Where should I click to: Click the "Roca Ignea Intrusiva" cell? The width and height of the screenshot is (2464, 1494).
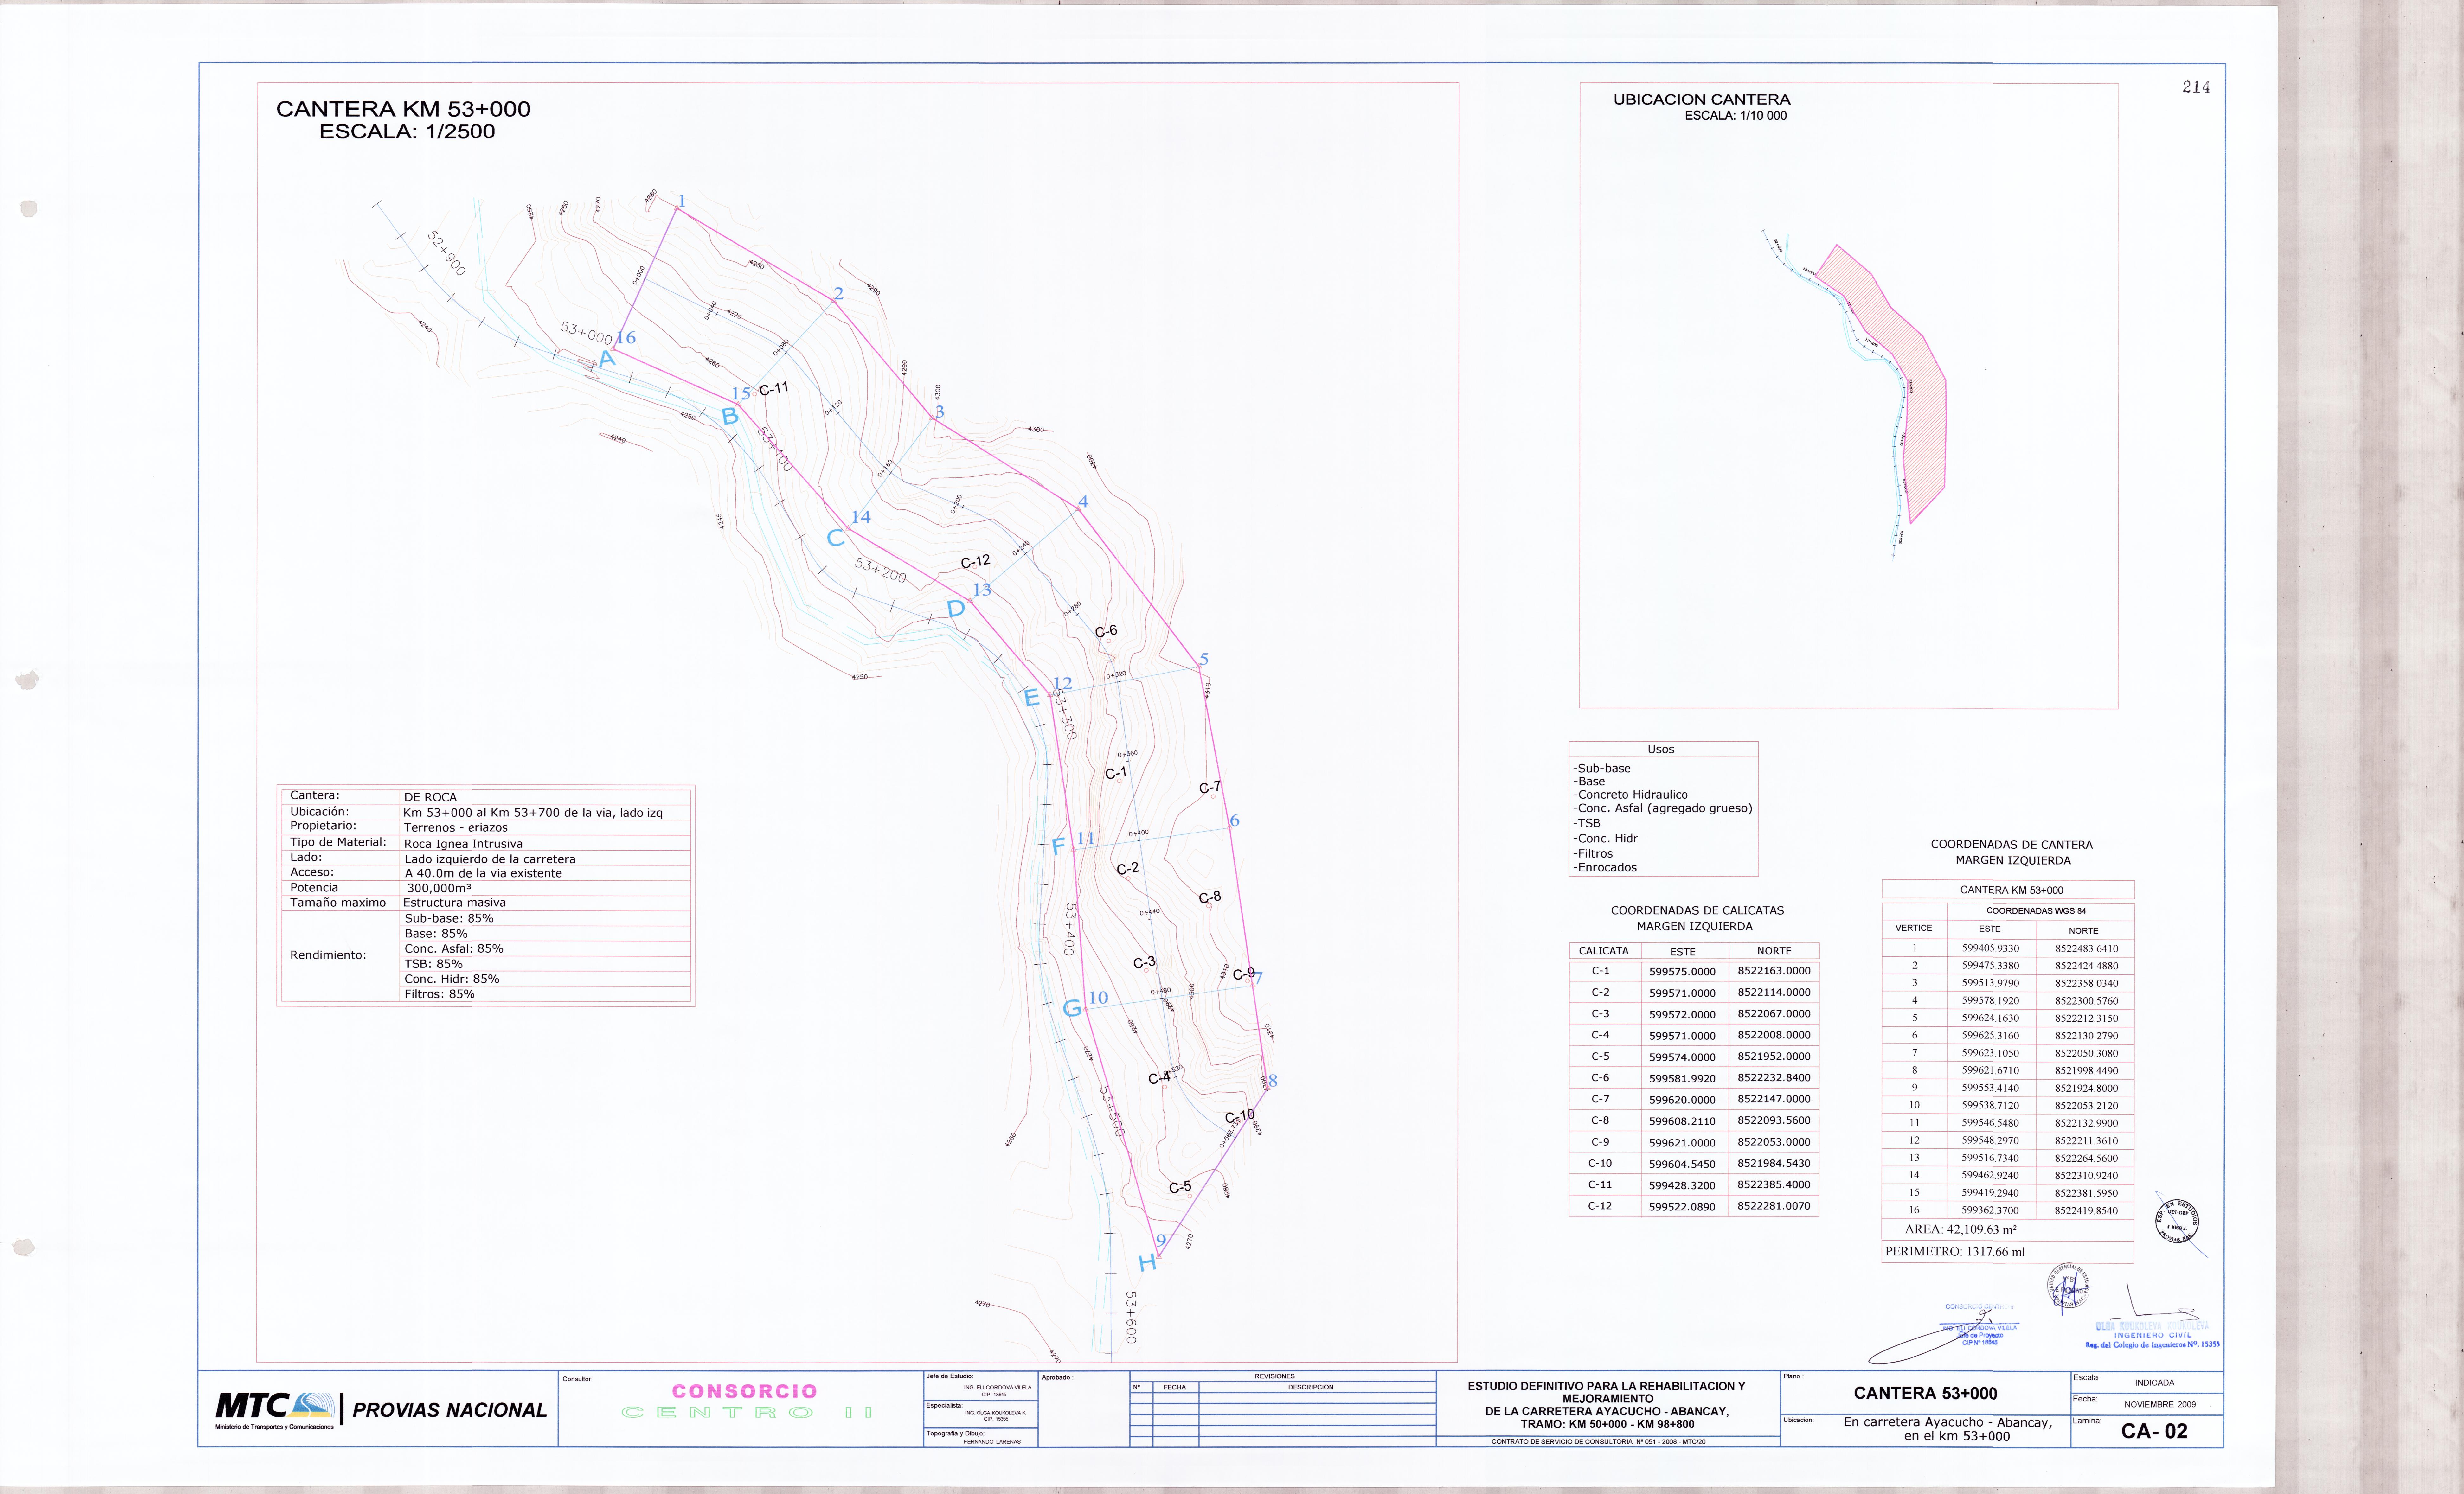[x=463, y=844]
